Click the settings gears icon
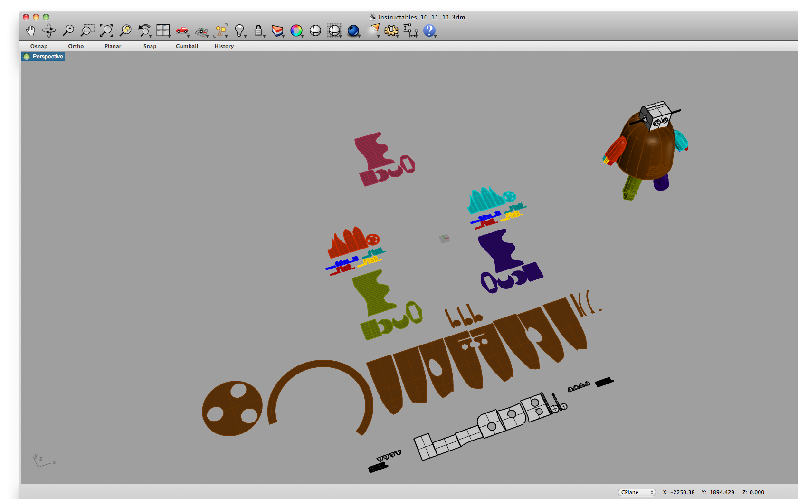798x499 pixels. click(x=391, y=30)
